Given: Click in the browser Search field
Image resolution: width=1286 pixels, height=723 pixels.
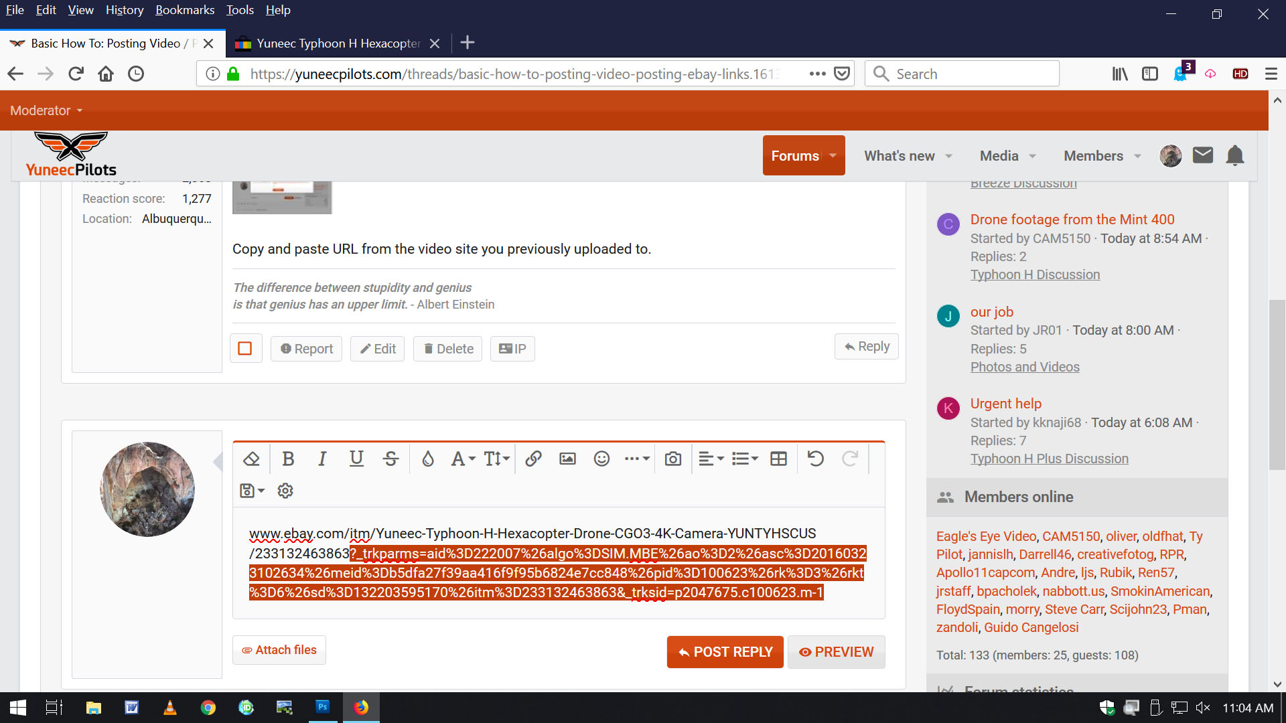Looking at the screenshot, I should point(962,74).
